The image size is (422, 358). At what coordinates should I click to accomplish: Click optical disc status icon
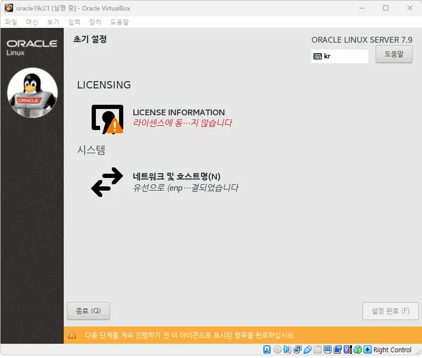coord(277,350)
